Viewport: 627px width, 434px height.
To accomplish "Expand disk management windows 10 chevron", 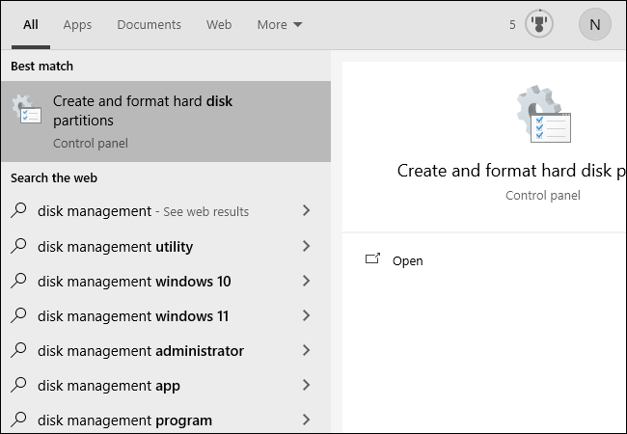I will [x=306, y=281].
